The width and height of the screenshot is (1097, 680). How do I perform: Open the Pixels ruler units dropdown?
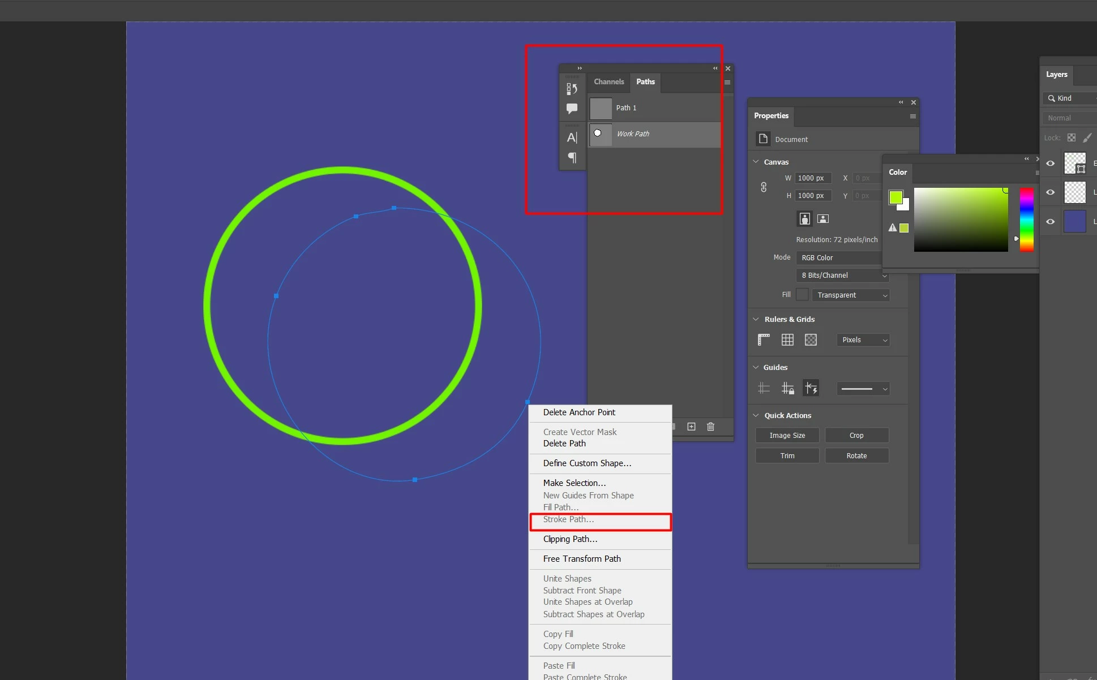(x=863, y=340)
